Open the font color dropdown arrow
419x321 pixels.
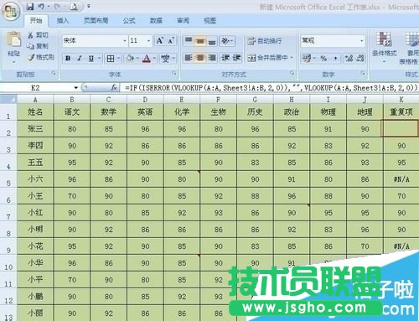(154, 58)
